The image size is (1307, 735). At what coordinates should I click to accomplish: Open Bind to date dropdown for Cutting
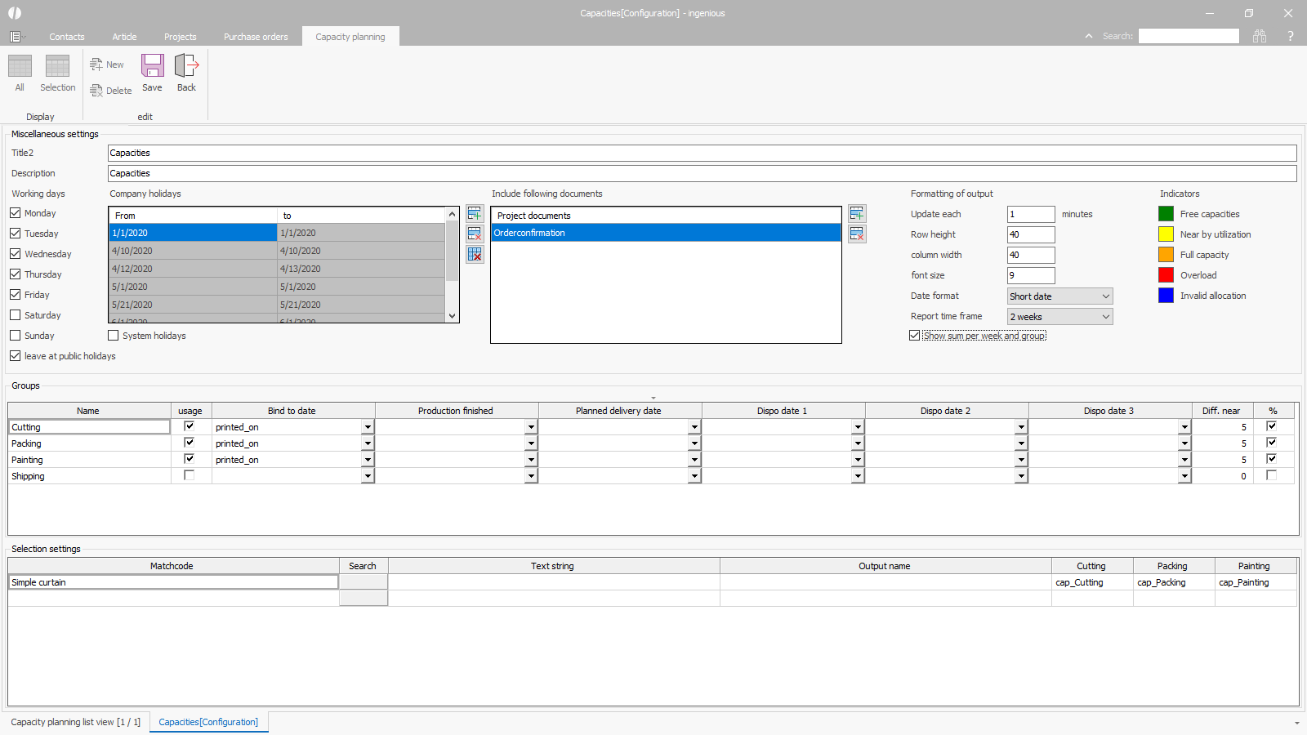(368, 427)
